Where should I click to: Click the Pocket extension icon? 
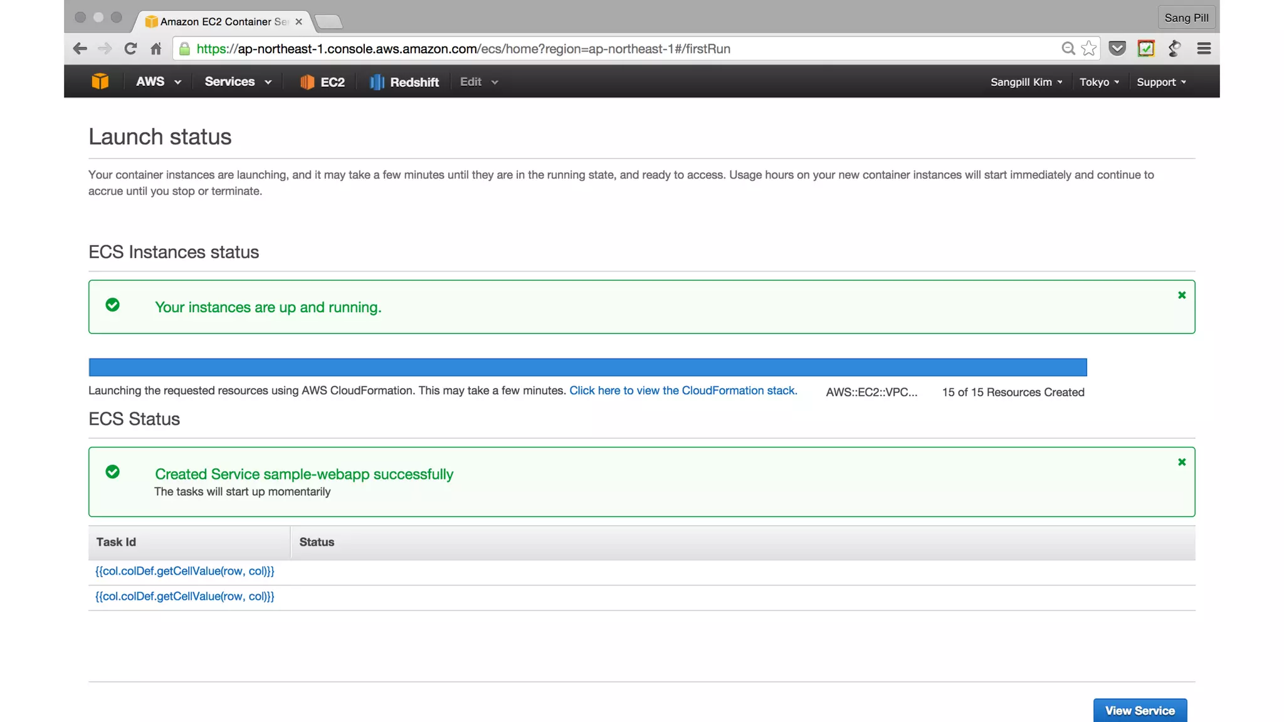(x=1117, y=48)
